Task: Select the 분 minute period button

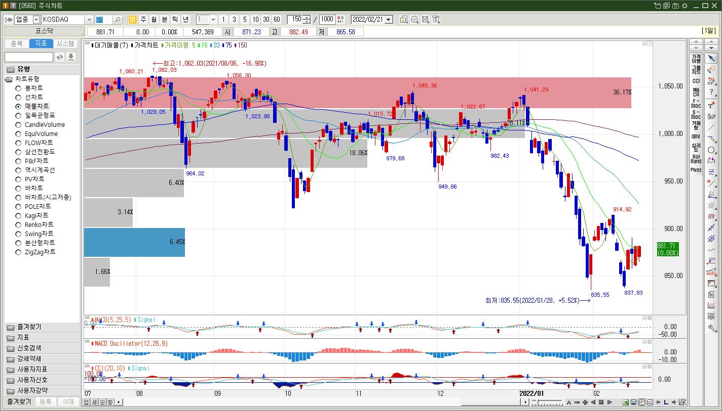Action: (x=164, y=20)
